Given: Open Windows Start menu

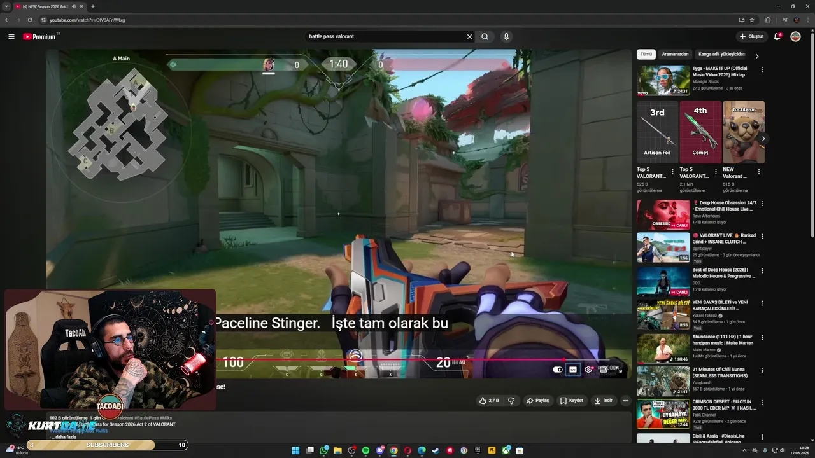Looking at the screenshot, I should [x=295, y=450].
